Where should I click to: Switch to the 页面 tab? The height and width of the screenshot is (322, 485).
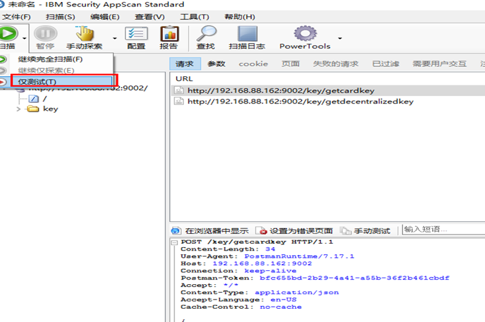[290, 64]
